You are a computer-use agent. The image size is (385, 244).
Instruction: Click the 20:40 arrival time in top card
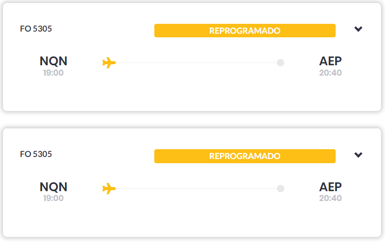click(330, 73)
